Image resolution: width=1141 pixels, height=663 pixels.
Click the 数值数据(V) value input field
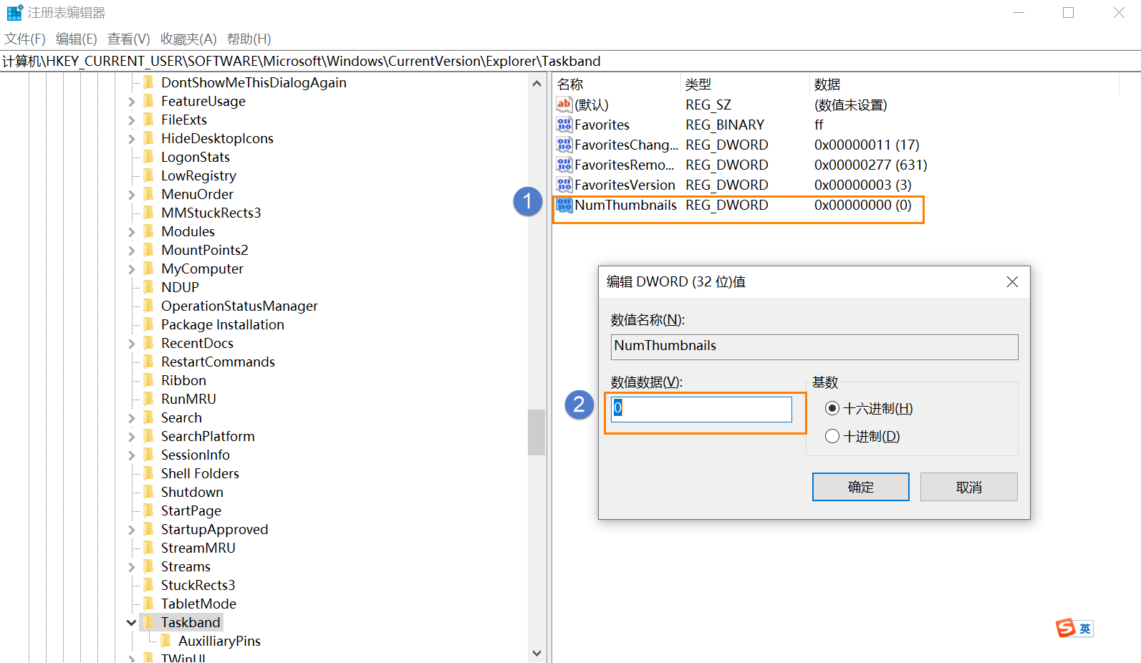point(701,409)
